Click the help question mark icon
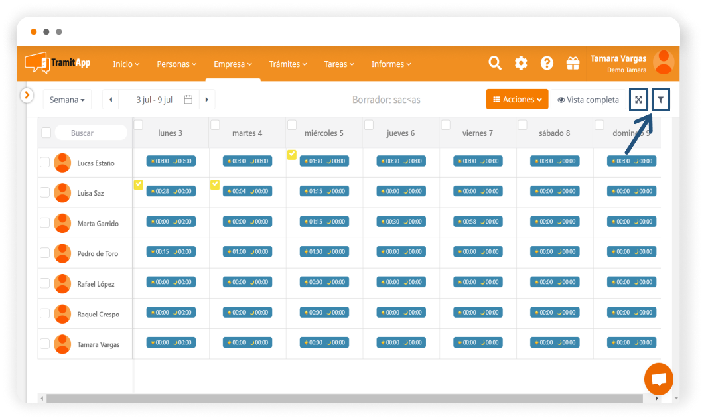The image size is (704, 420). pos(547,63)
